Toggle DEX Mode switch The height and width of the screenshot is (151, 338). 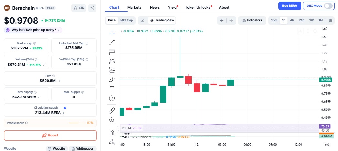pos(328,6)
